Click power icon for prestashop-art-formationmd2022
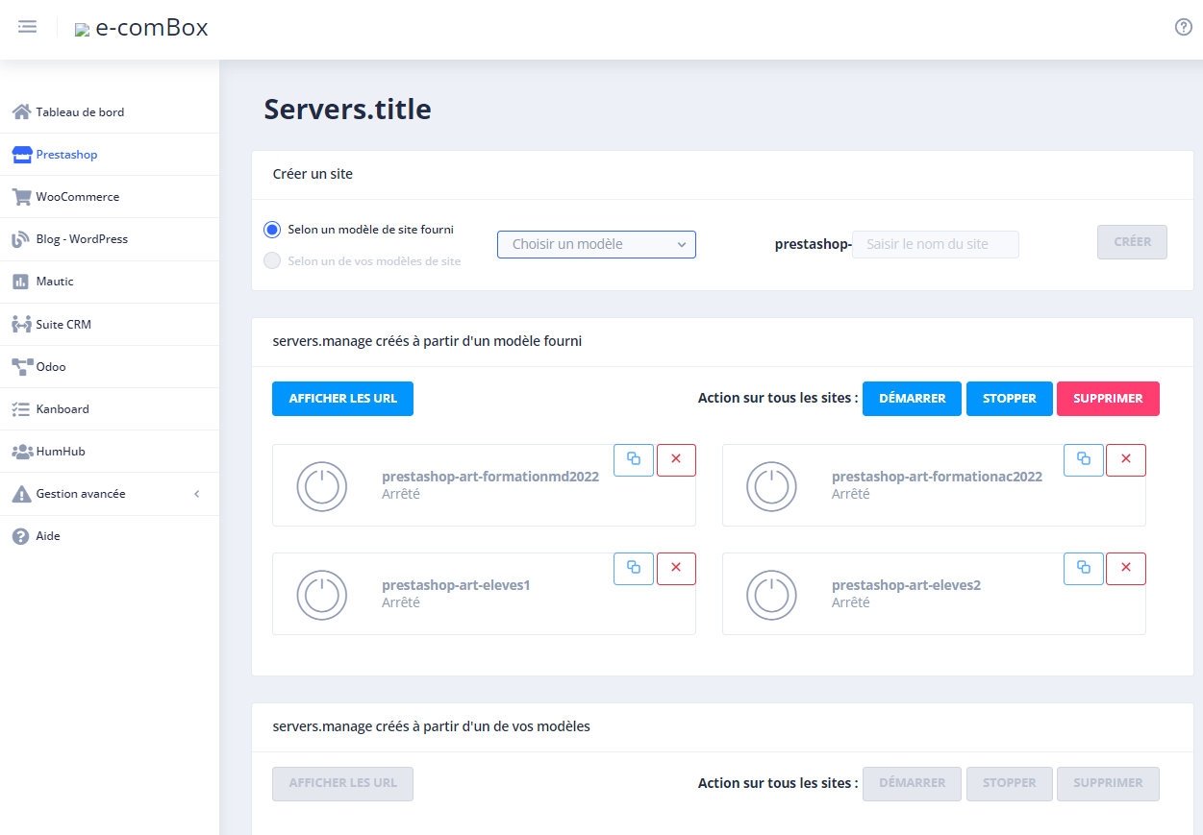Screen dimensions: 1203x835 321,486
